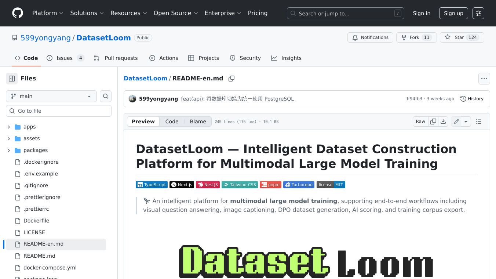This screenshot has height=279, width=496.
Task: Open the document outline list
Action: point(479,122)
